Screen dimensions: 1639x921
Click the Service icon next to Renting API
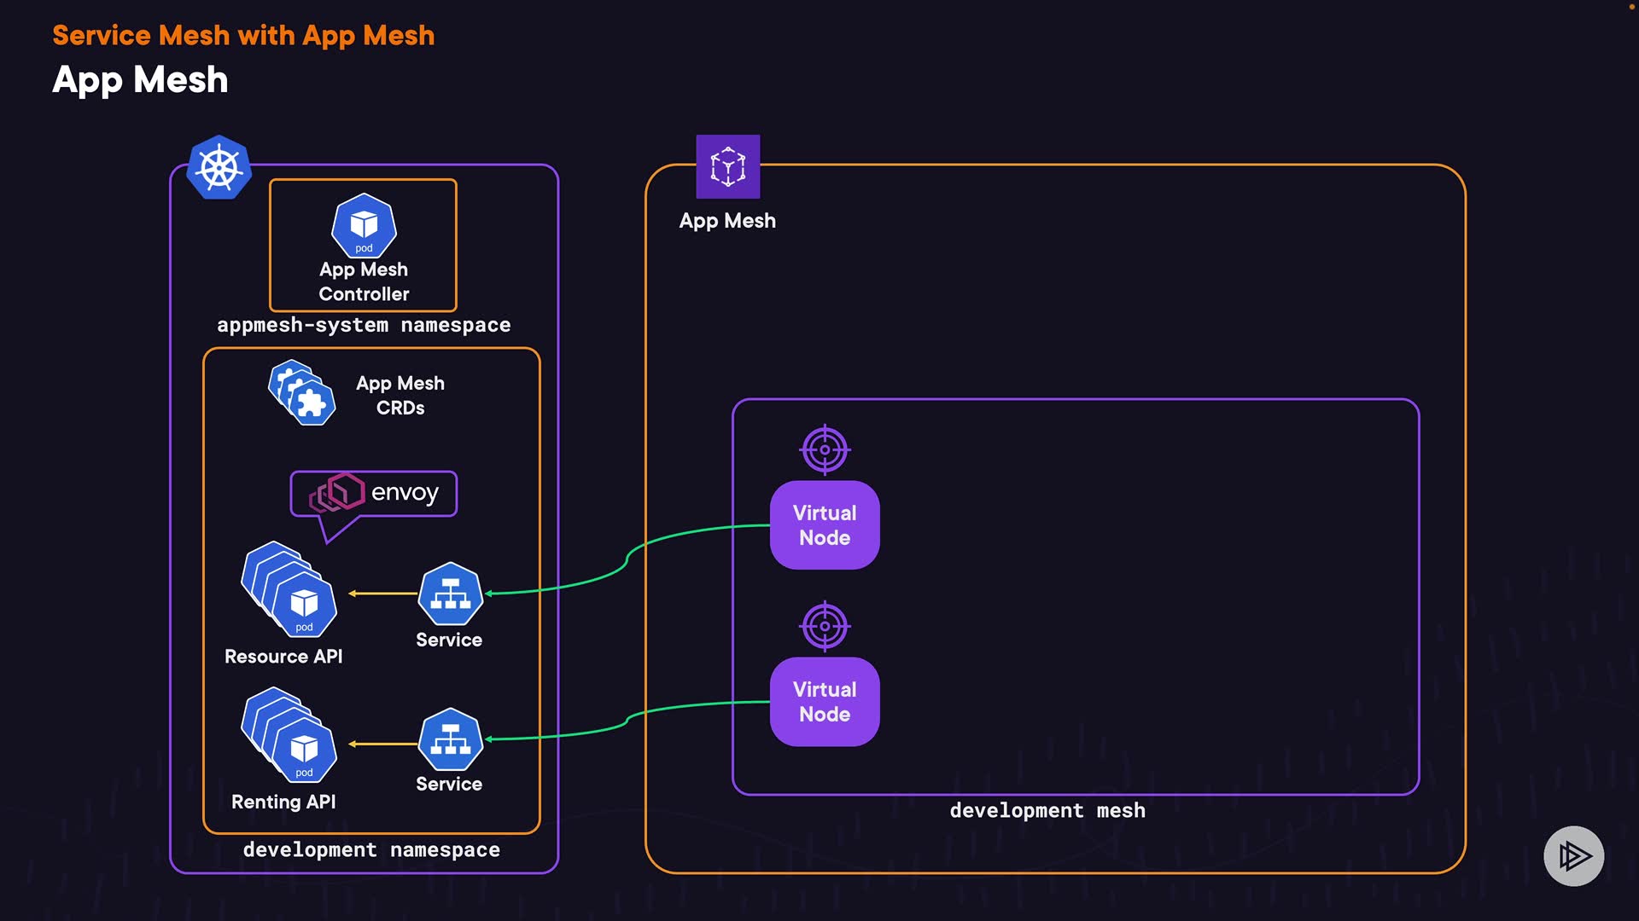[450, 739]
